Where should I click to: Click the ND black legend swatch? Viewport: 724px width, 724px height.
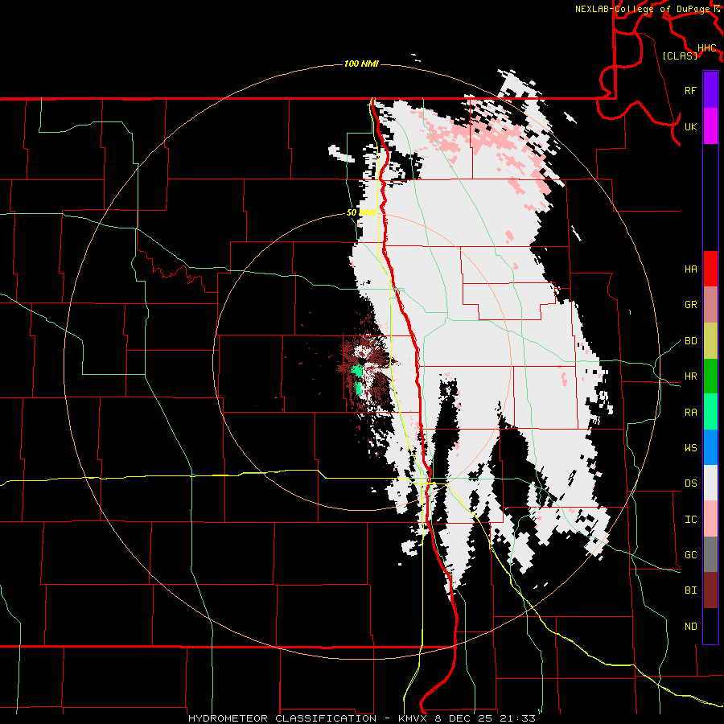click(x=710, y=626)
